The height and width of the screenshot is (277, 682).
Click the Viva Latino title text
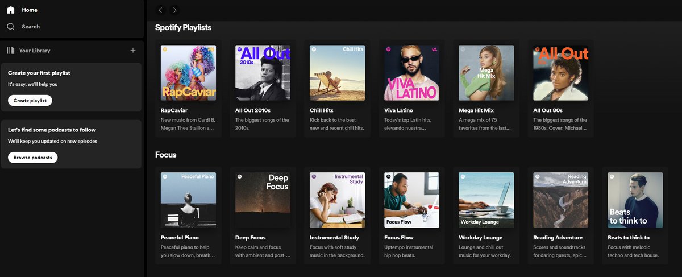(x=398, y=110)
